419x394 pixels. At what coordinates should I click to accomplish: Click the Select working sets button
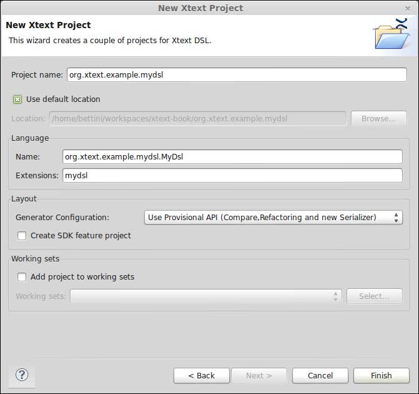(374, 296)
